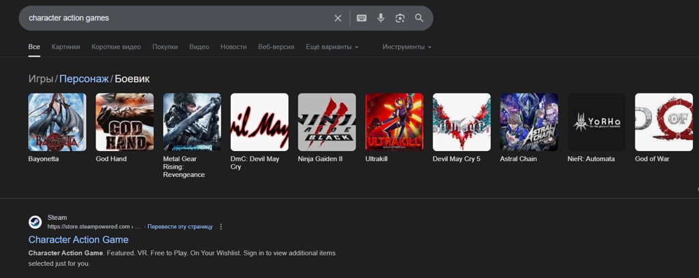Click the 'Ultrakill' caption text
The height and width of the screenshot is (278, 699).
376,159
